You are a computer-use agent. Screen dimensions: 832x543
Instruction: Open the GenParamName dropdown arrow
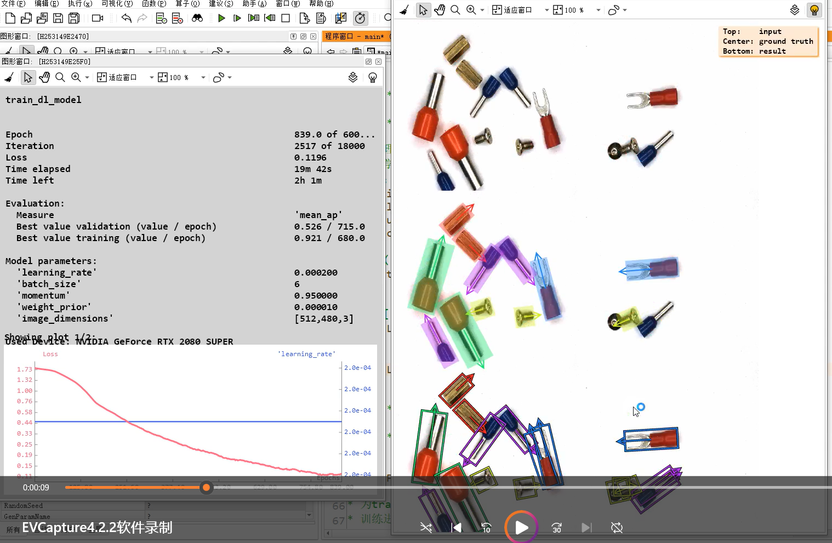[309, 516]
